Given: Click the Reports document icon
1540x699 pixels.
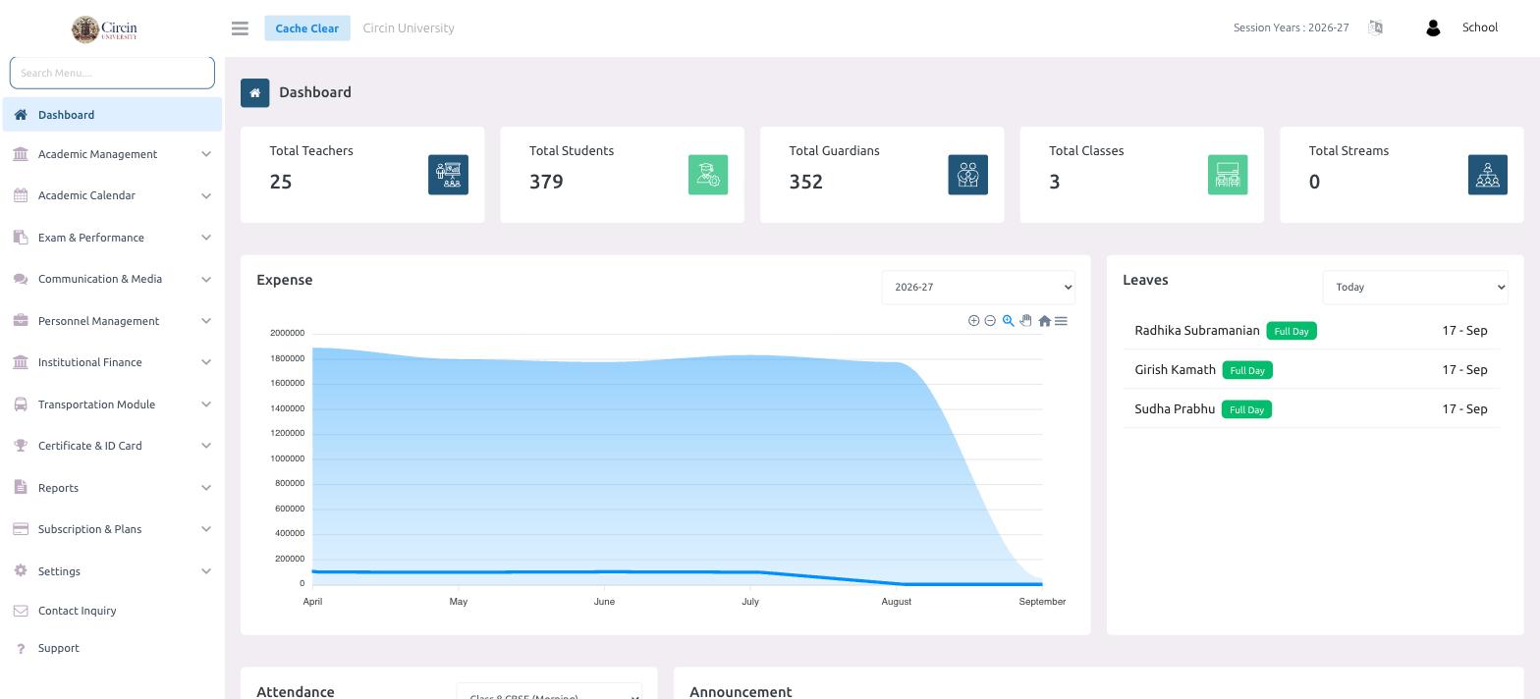Looking at the screenshot, I should (x=21, y=488).
